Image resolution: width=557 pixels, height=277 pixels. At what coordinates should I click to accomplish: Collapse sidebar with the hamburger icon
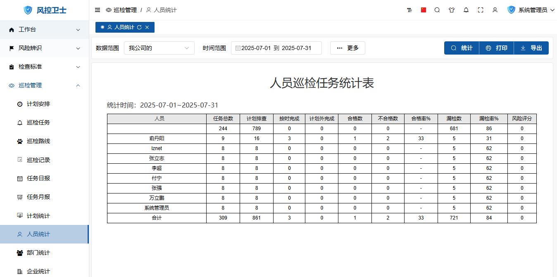(98, 10)
